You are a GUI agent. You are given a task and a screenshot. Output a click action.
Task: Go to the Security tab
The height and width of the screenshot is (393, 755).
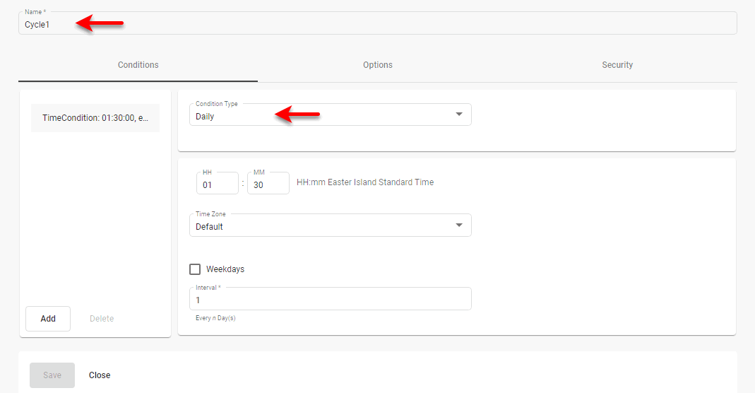point(617,65)
